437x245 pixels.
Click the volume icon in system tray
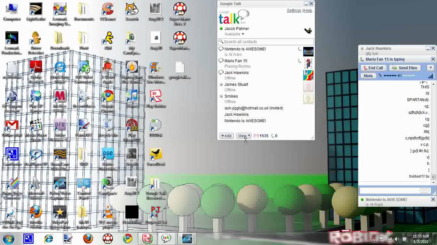[x=397, y=239]
